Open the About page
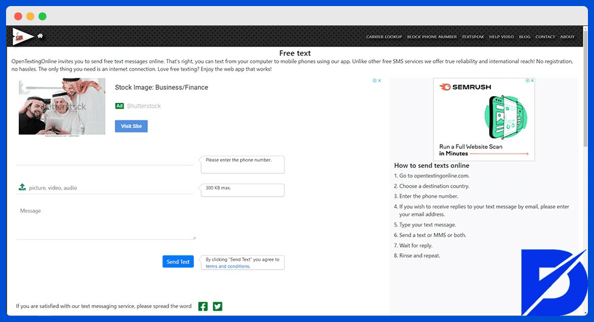The width and height of the screenshot is (594, 322). click(x=567, y=37)
